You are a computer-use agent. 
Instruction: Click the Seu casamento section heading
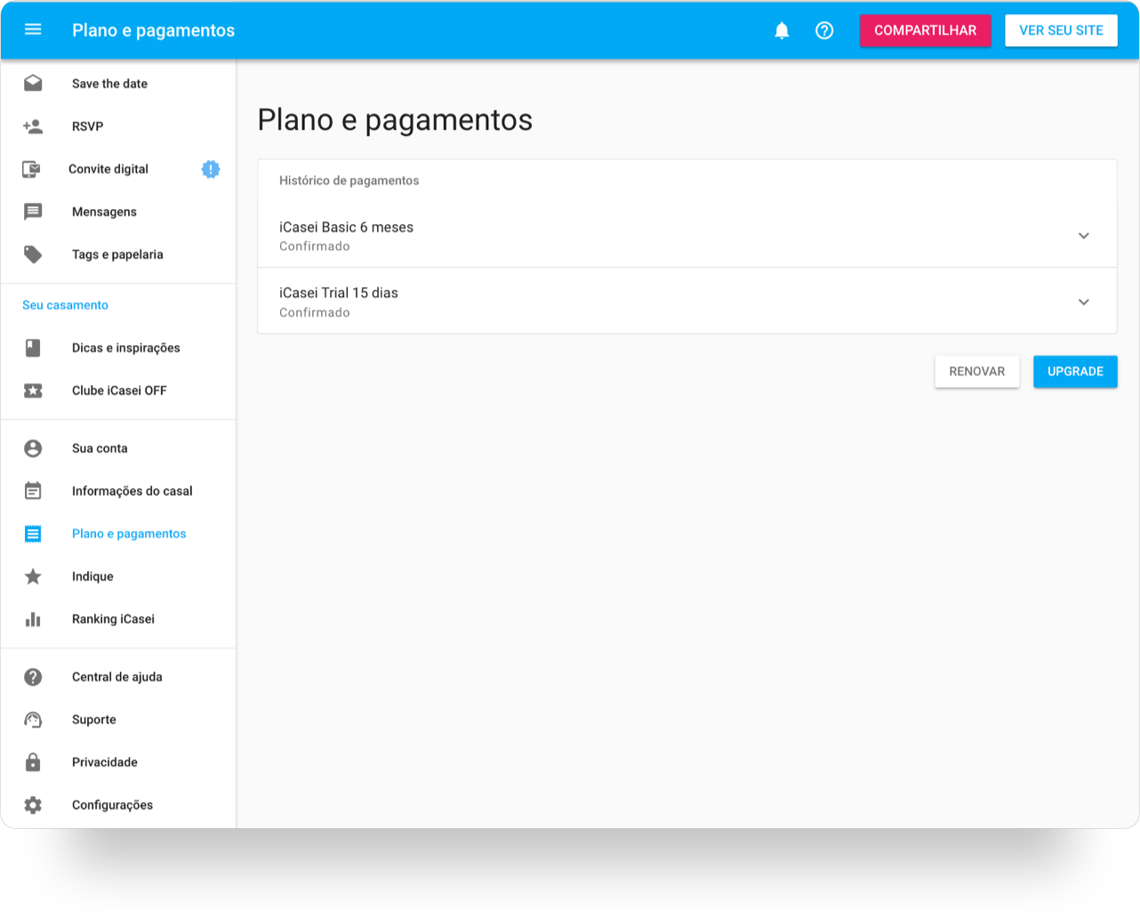[x=65, y=305]
